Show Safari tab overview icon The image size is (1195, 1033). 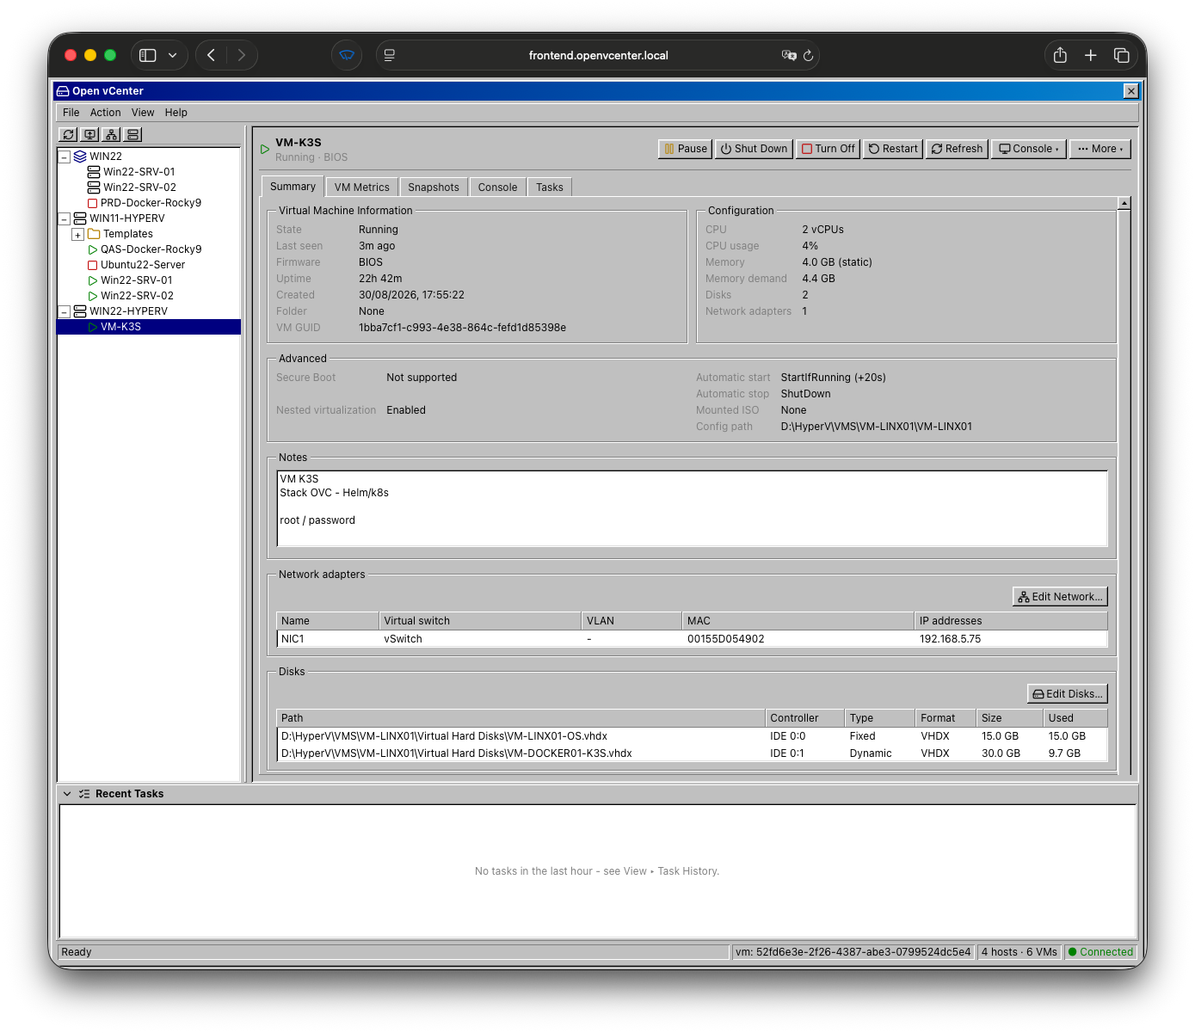pos(1121,55)
